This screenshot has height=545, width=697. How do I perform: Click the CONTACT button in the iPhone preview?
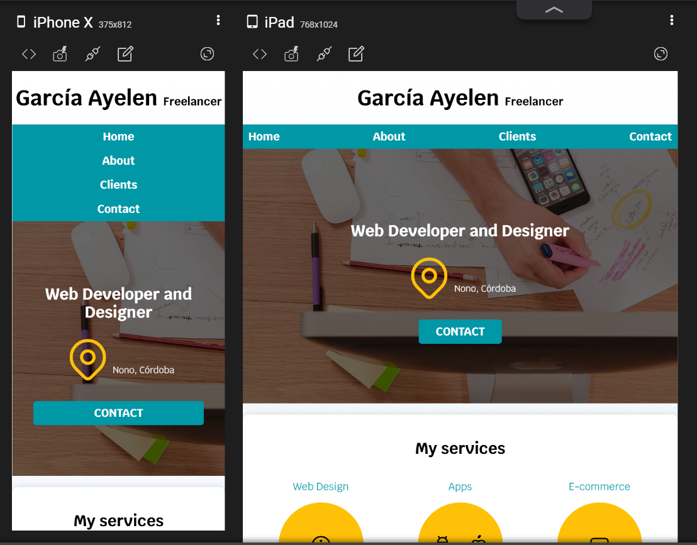[x=118, y=413]
